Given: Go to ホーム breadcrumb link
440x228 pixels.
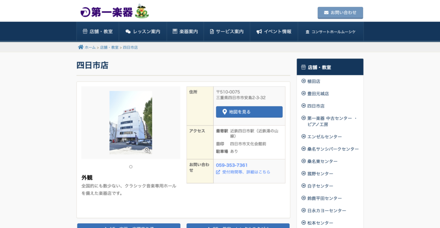Looking at the screenshot, I should tap(90, 48).
